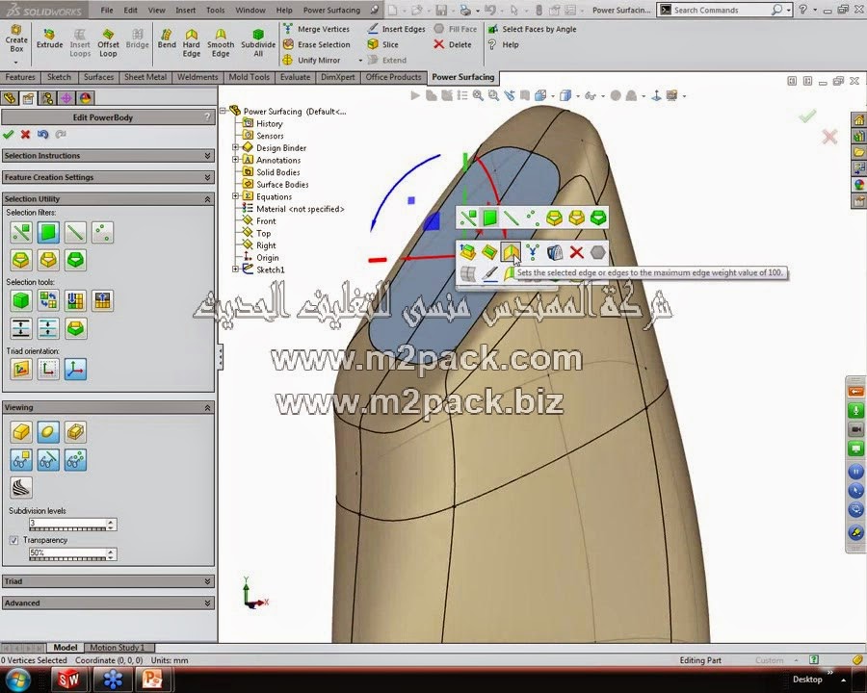Apply Hard Edge to selection
This screenshot has height=693, width=867.
pyautogui.click(x=192, y=43)
